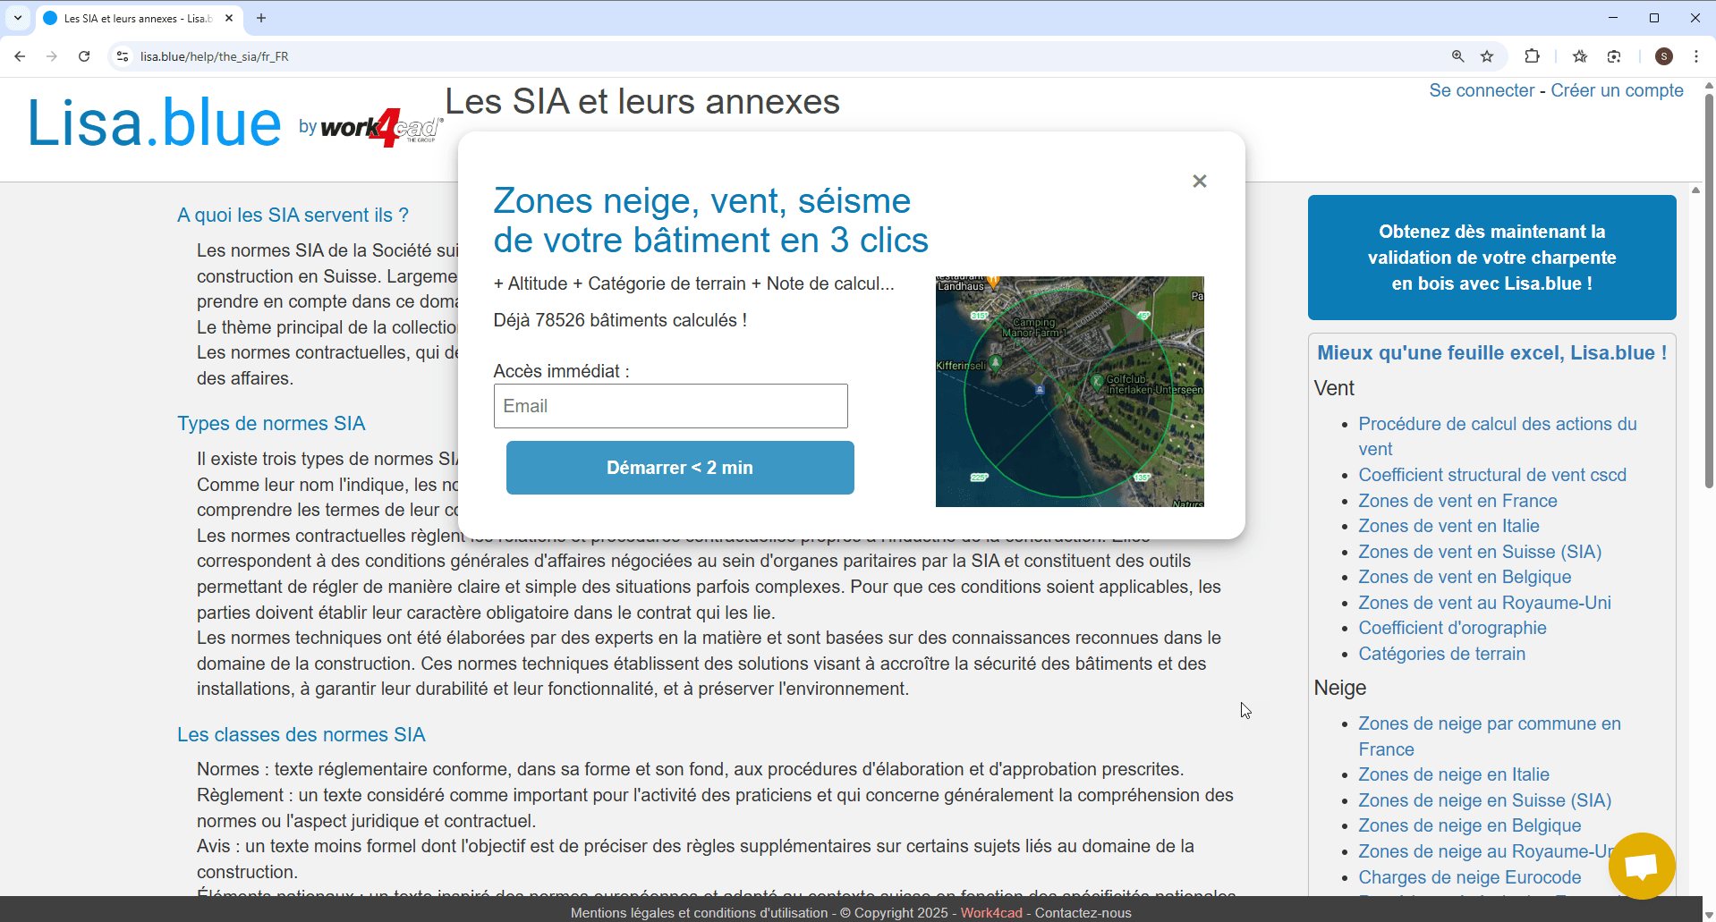Open Coefficient d'orographie link

coord(1452,628)
